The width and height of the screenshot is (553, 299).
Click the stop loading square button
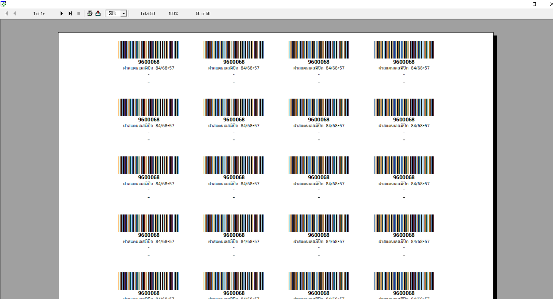[79, 13]
